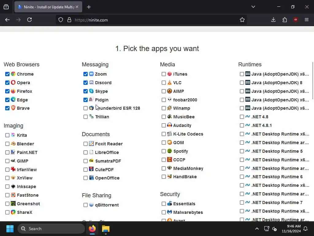
Task: Click the Brave lion icon
Action: pyautogui.click(x=13, y=108)
